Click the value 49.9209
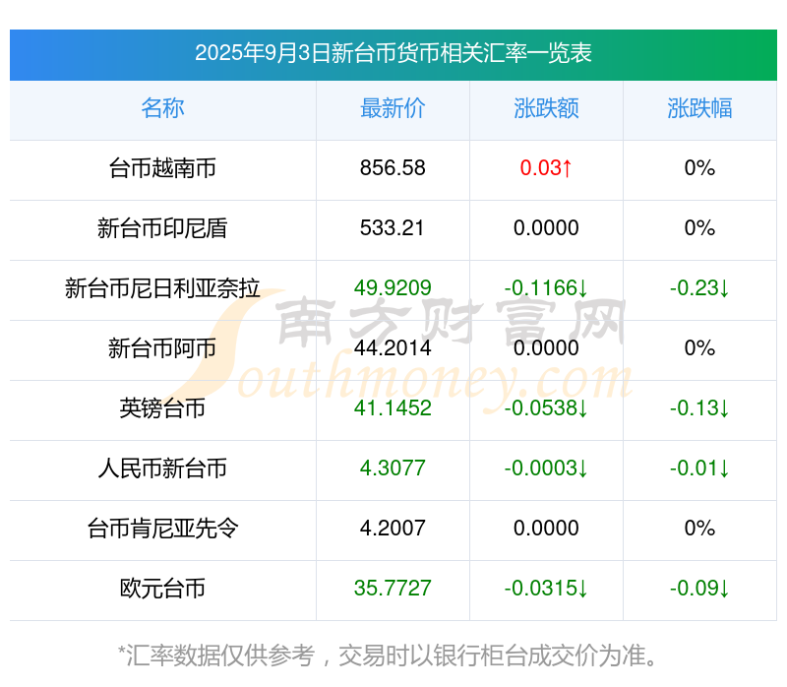The height and width of the screenshot is (687, 787). (393, 287)
